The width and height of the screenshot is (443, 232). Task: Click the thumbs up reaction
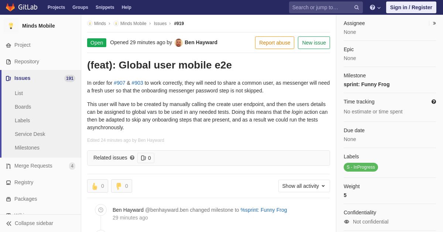point(97,186)
